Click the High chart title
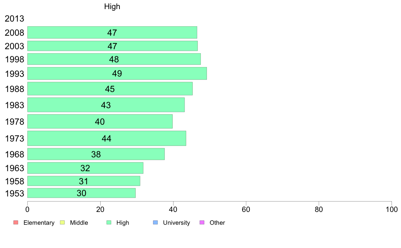Viewport: 401px width, 248px height. point(112,6)
